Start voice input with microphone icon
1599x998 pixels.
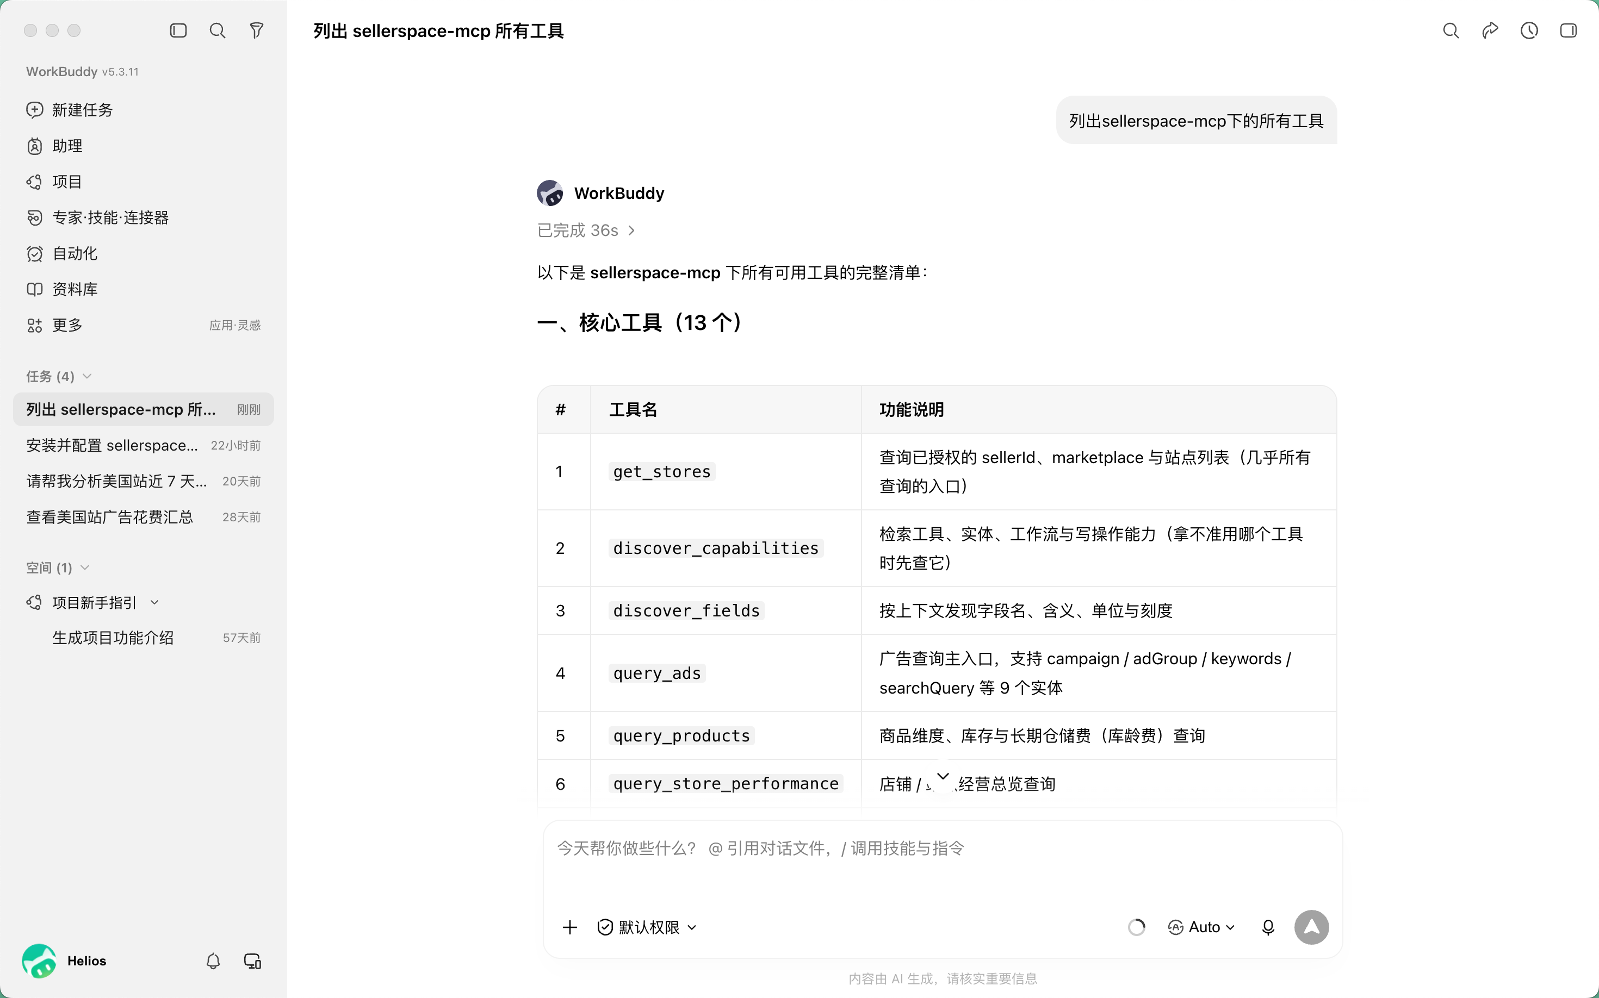[x=1267, y=927]
